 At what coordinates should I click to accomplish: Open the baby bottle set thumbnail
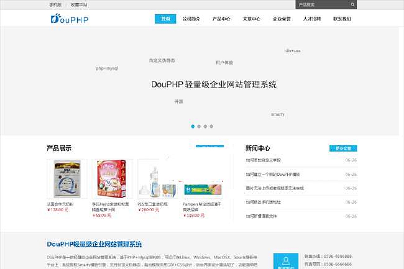(158, 179)
